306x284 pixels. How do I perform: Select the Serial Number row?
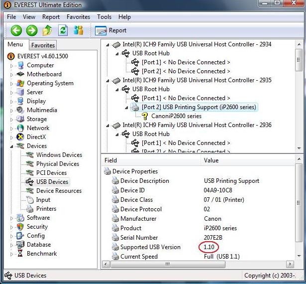pyautogui.click(x=199, y=238)
